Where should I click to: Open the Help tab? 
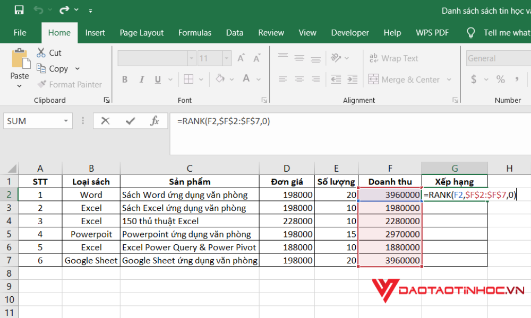pyautogui.click(x=392, y=33)
